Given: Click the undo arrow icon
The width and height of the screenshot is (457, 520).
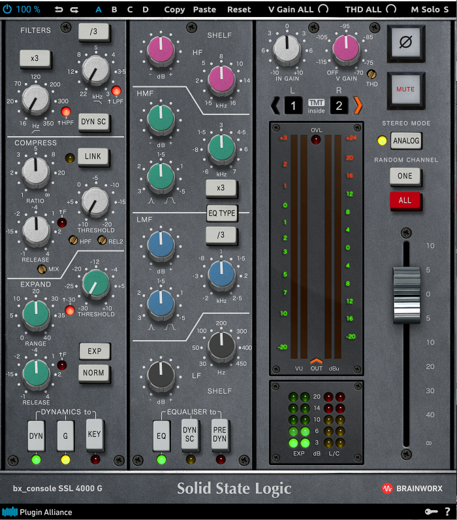Looking at the screenshot, I should click(59, 9).
